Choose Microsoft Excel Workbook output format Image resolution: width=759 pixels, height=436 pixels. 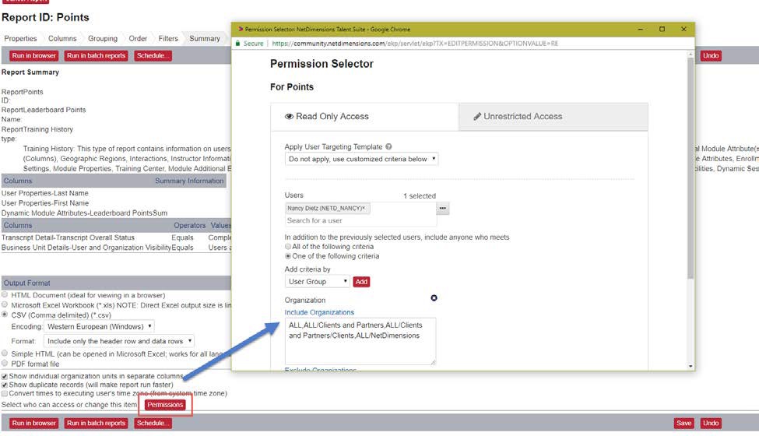pyautogui.click(x=5, y=305)
